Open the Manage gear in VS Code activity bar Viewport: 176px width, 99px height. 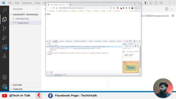coord(4,87)
